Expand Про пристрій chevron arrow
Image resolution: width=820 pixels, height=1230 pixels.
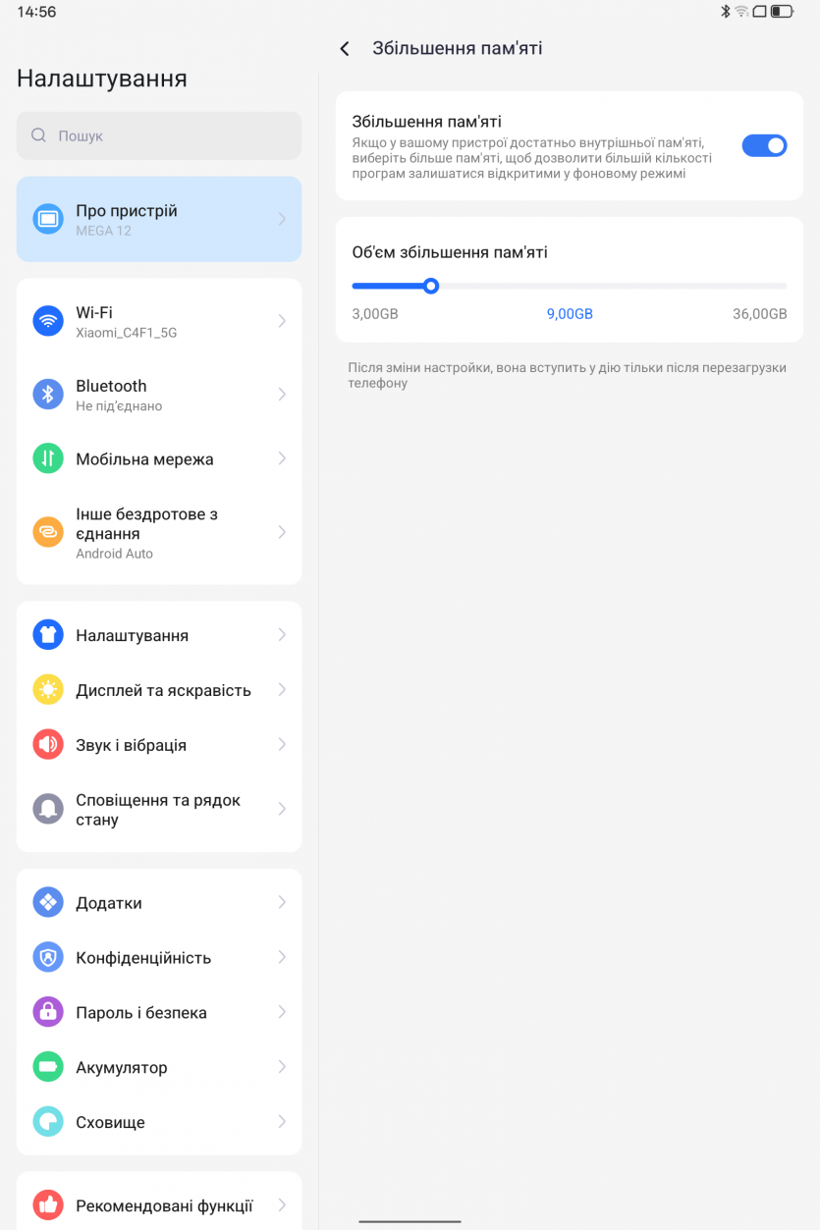(282, 219)
